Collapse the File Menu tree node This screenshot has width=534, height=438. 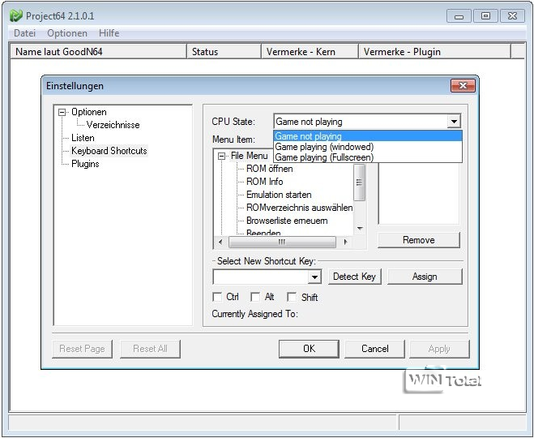(221, 156)
